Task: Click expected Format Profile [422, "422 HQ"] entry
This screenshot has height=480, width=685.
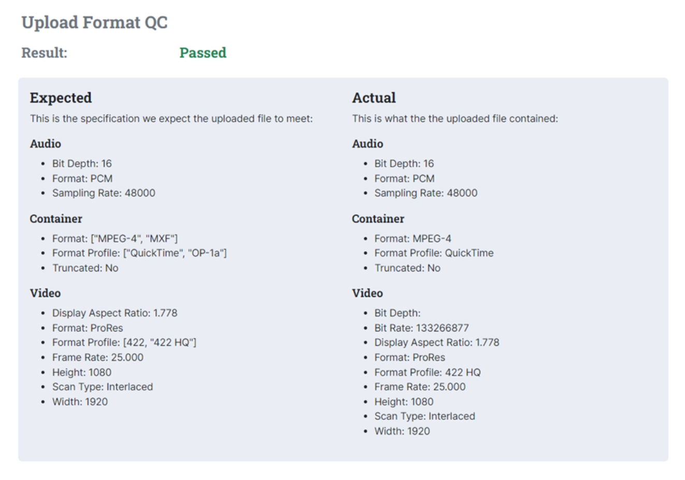Action: pos(124,342)
